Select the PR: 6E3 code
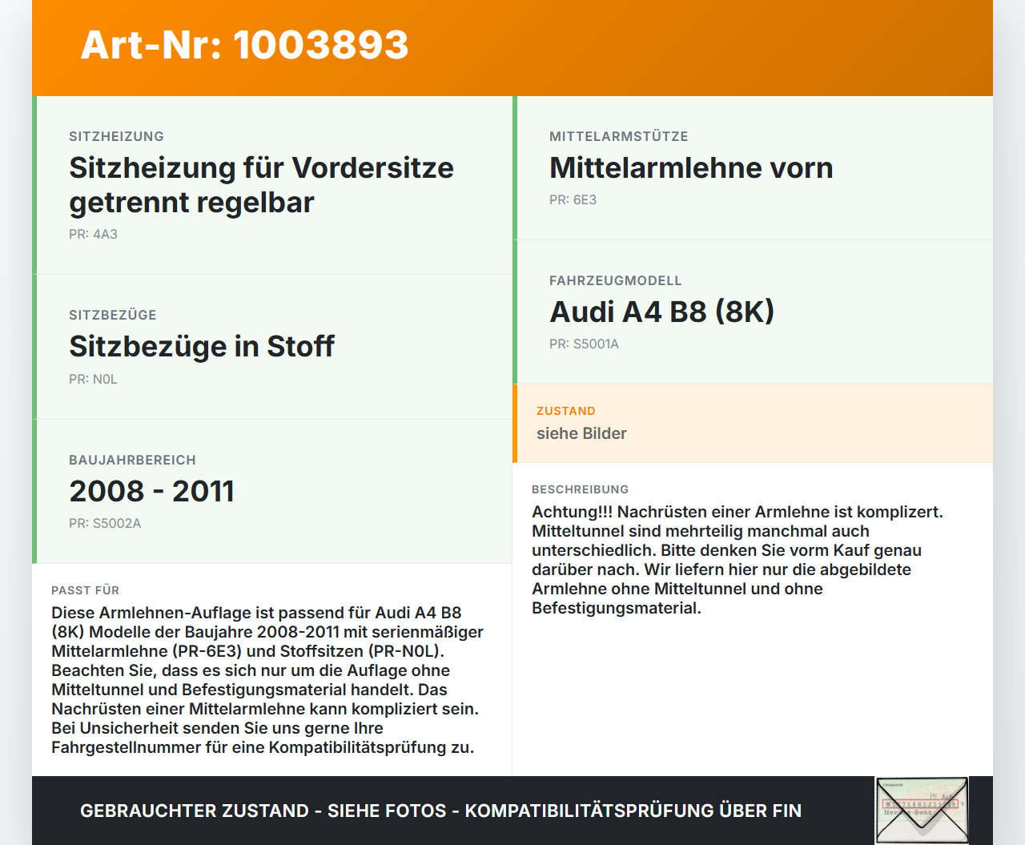The image size is (1025, 845). 573,199
